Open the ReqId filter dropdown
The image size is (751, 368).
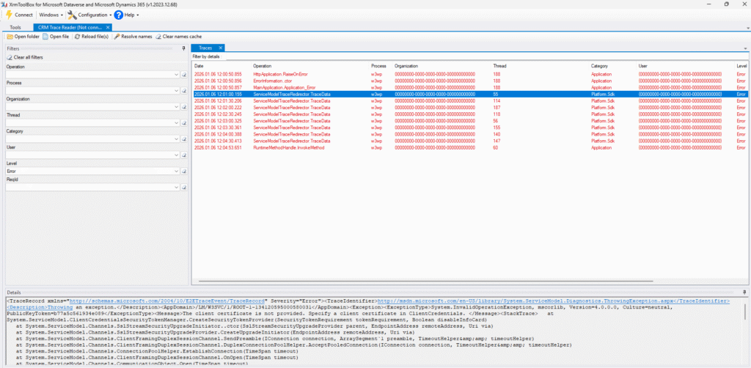(x=176, y=188)
